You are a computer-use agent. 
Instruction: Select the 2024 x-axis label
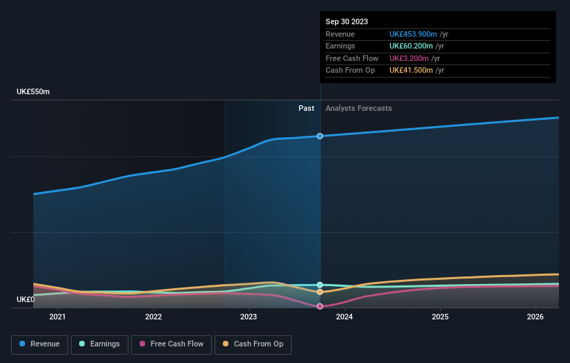coord(344,317)
